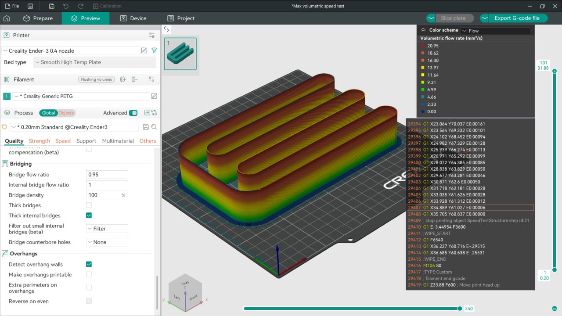This screenshot has width=562, height=316.
Task: Click the Internal bridge flow ratio field
Action: [107, 185]
